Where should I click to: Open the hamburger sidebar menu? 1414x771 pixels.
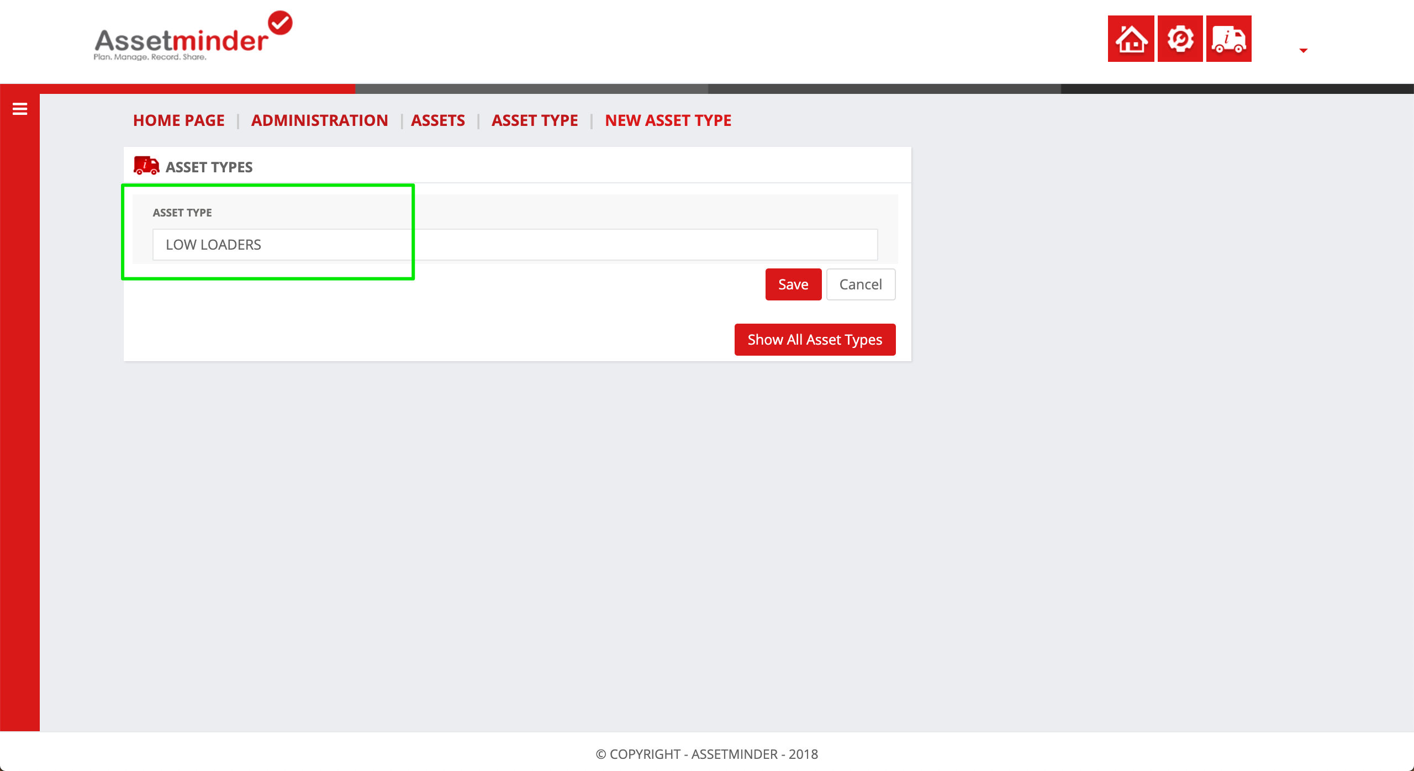tap(20, 109)
